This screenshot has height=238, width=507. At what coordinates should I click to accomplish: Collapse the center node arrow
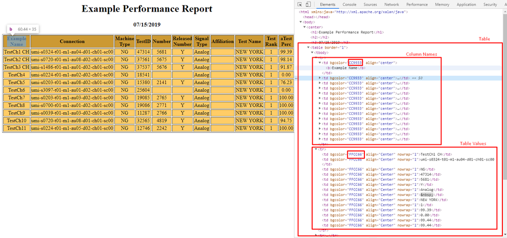(x=305, y=27)
